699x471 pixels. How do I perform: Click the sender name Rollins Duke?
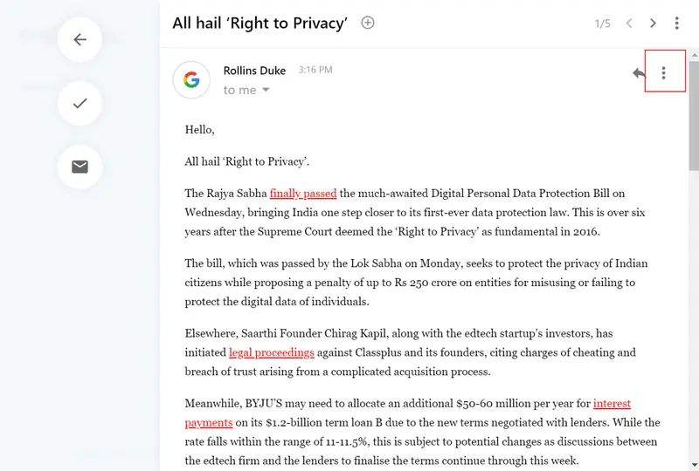click(x=256, y=71)
